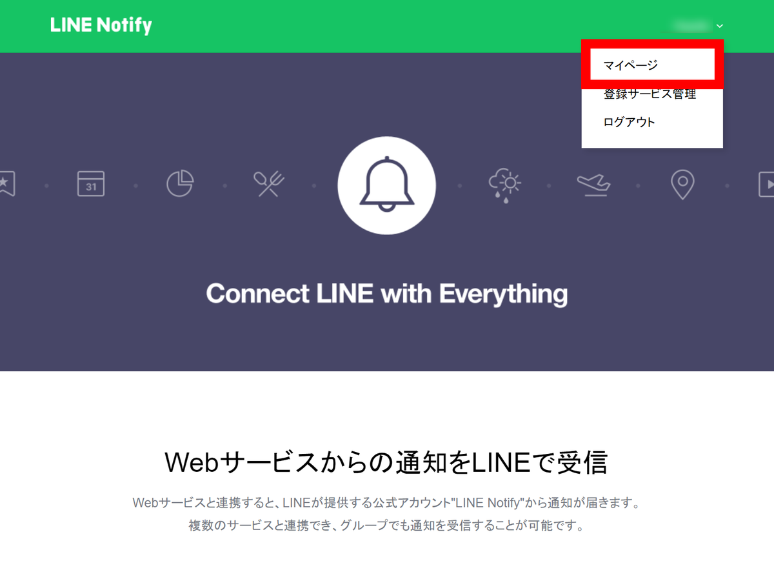Click the description paragraph about LINE Notify
Image resolution: width=774 pixels, height=561 pixels.
coord(386,514)
